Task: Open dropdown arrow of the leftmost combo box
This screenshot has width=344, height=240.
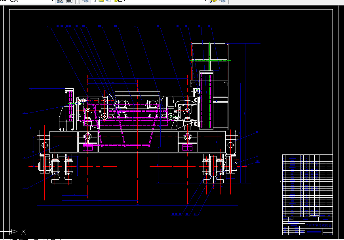Action: tap(52, 1)
